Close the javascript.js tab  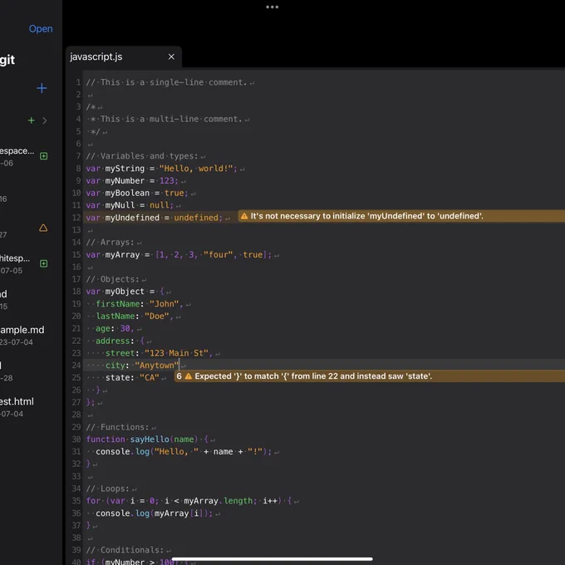click(171, 57)
